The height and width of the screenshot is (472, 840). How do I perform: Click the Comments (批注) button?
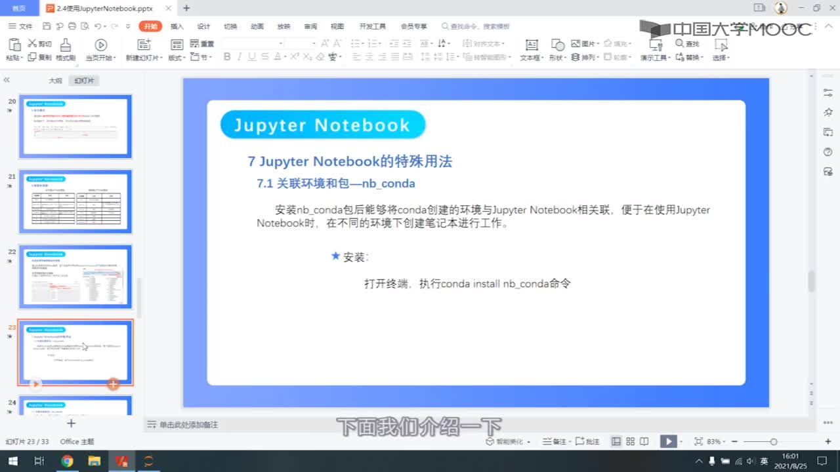(588, 441)
